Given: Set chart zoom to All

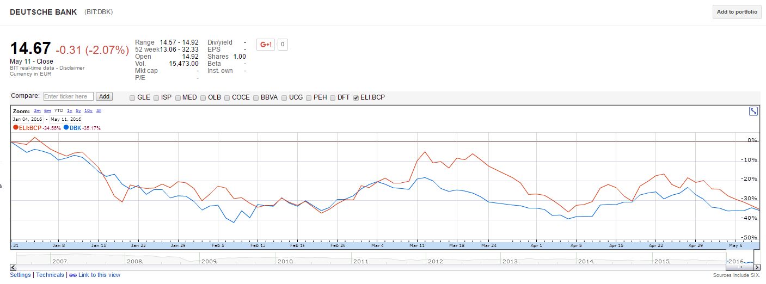Looking at the screenshot, I should coord(99,111).
